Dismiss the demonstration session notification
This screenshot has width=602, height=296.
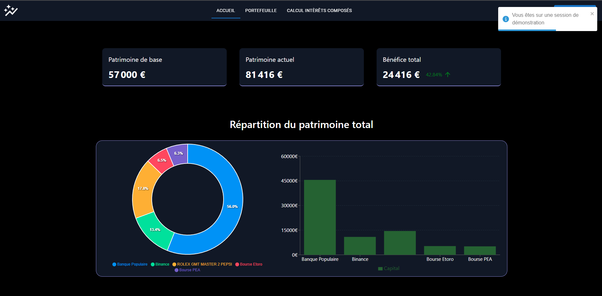point(592,13)
